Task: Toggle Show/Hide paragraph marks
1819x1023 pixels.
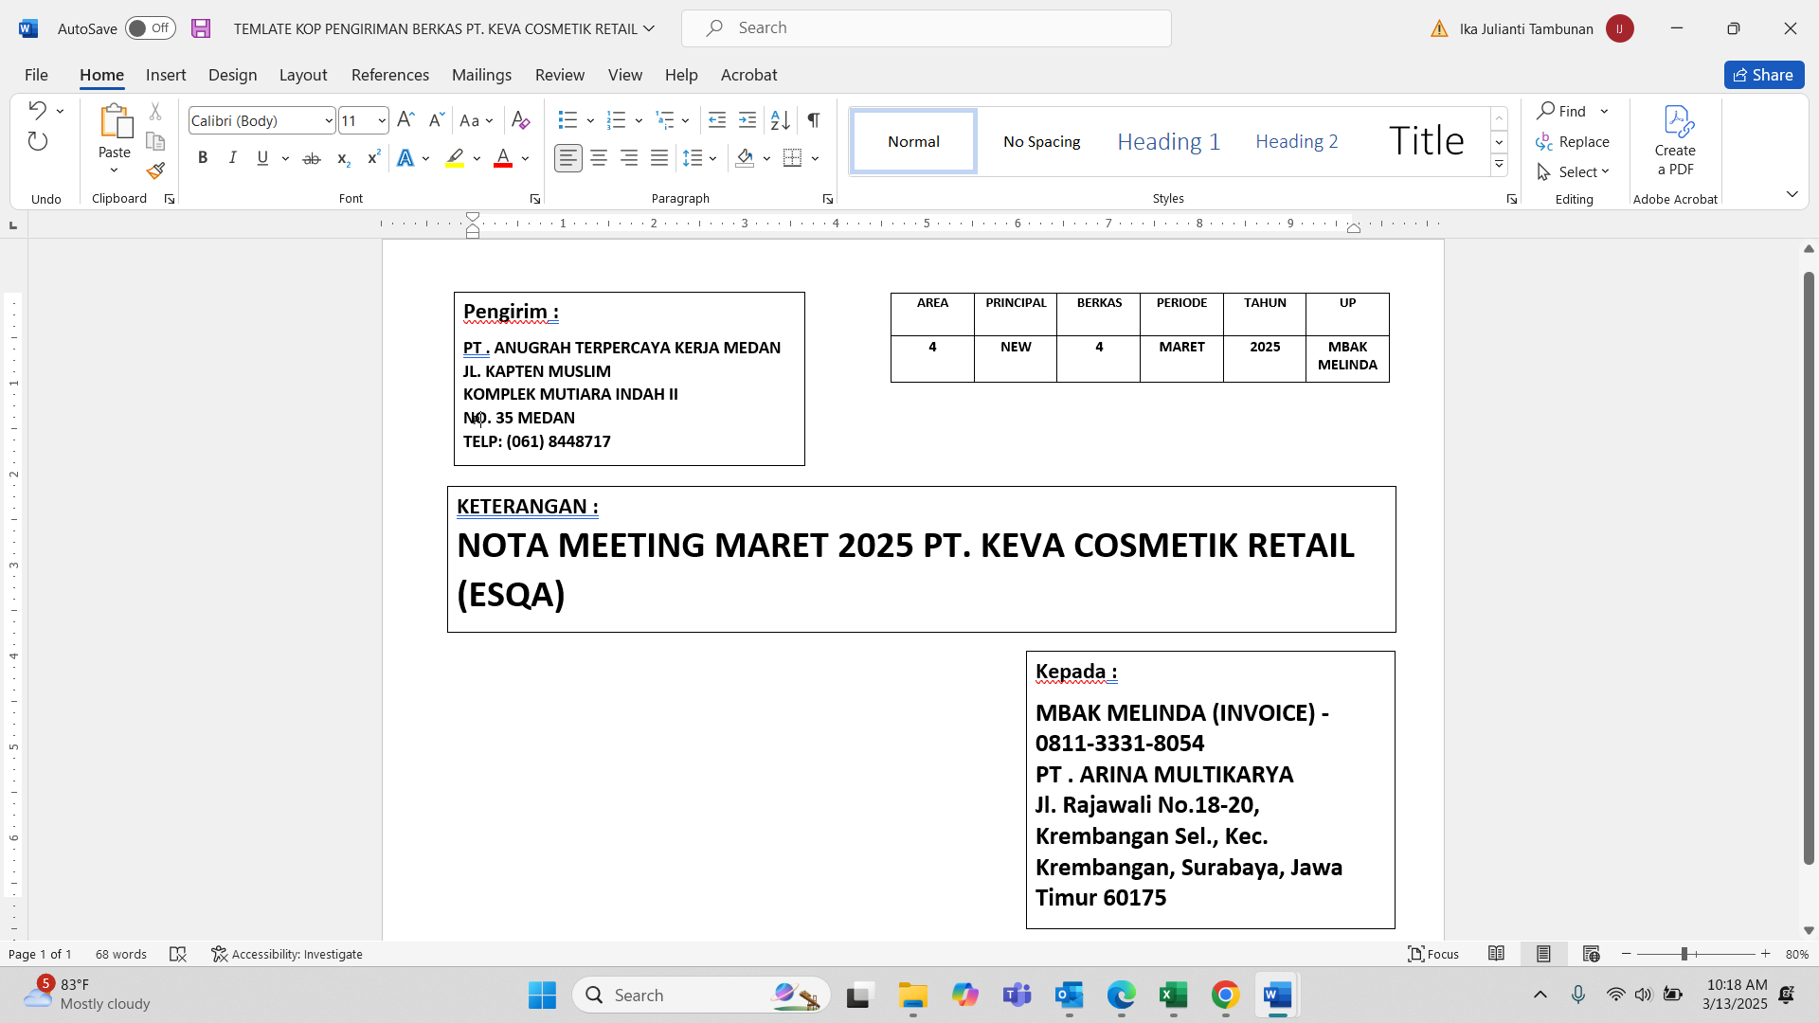Action: pos(814,120)
